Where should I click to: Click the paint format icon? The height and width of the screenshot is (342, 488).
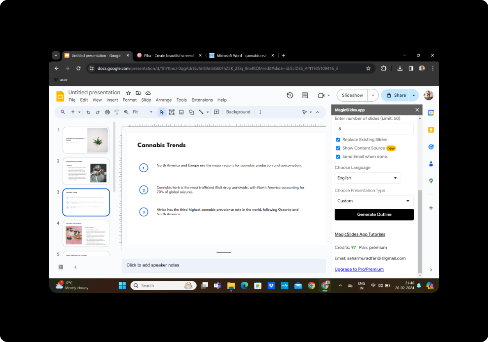pos(117,112)
